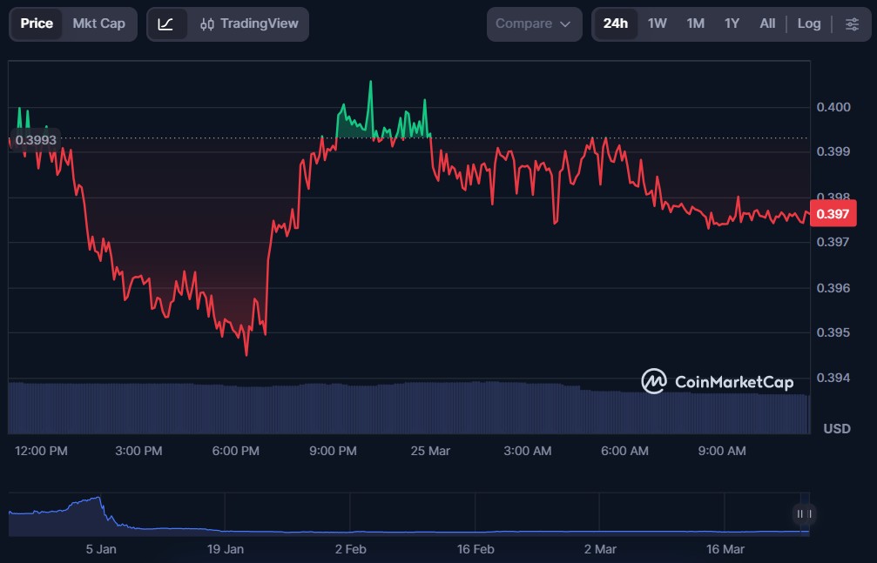Screen dimensions: 877x563
Task: Click the current price label 0.397
Action: [833, 213]
